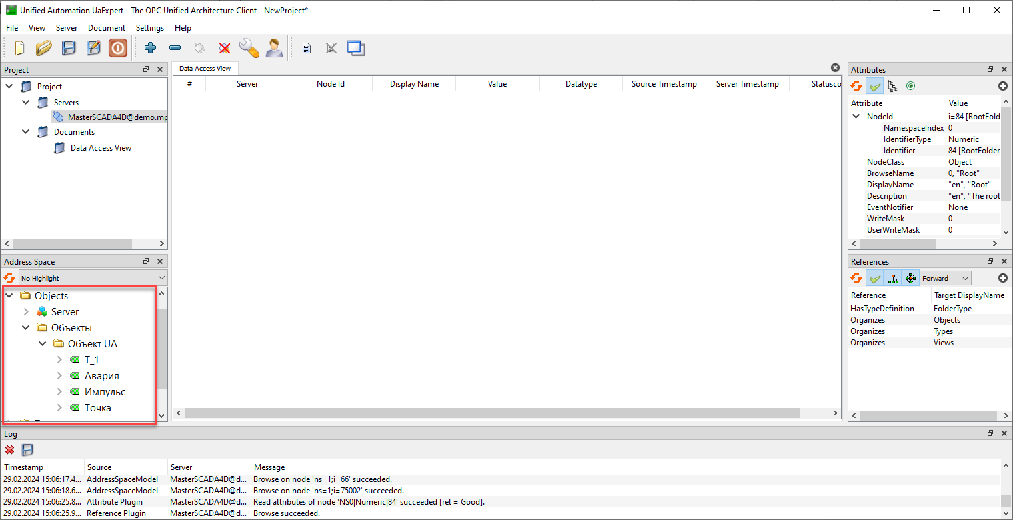Open the Forward reference direction dropdown
The width and height of the screenshot is (1013, 520).
pyautogui.click(x=945, y=278)
